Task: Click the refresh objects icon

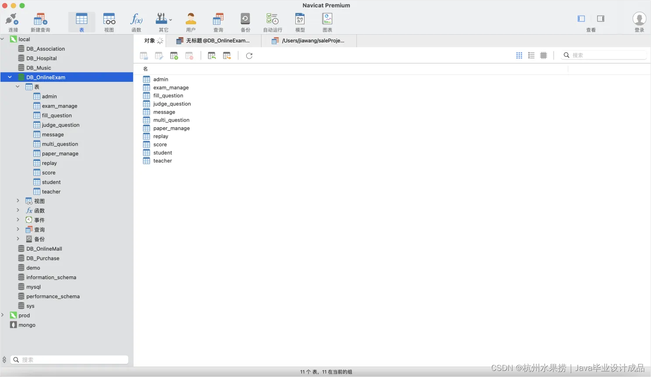Action: point(249,56)
